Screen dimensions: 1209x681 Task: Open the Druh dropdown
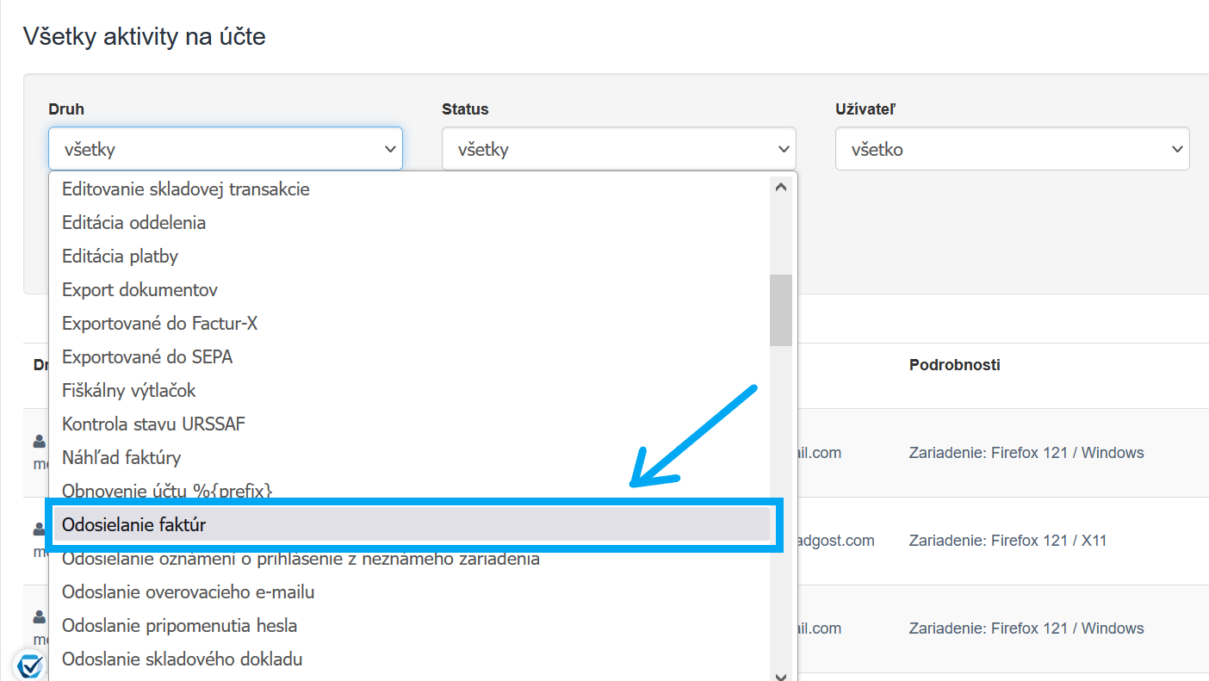click(x=226, y=149)
